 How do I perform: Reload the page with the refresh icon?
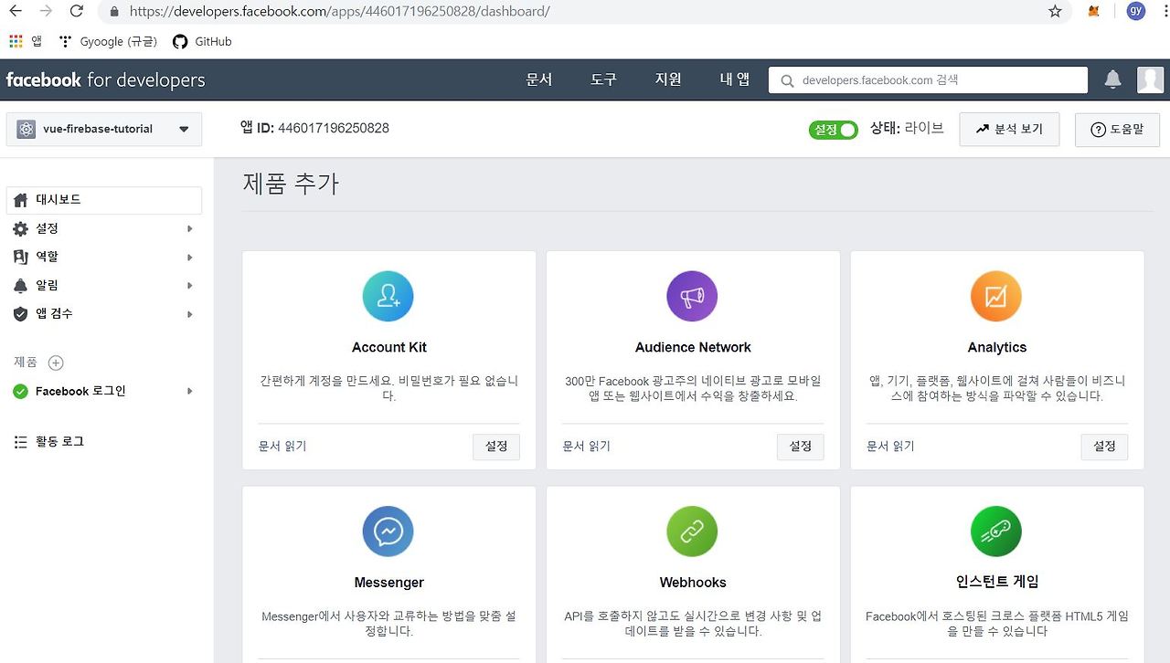point(77,12)
